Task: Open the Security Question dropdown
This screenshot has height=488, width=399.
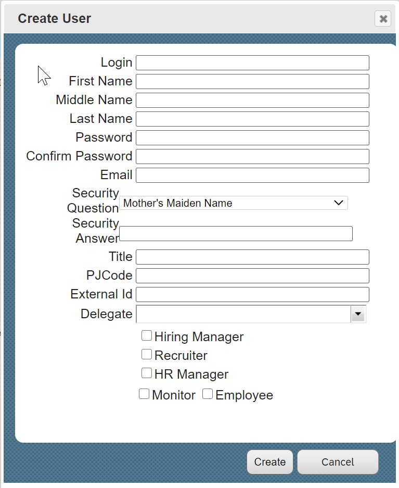Action: [x=234, y=203]
